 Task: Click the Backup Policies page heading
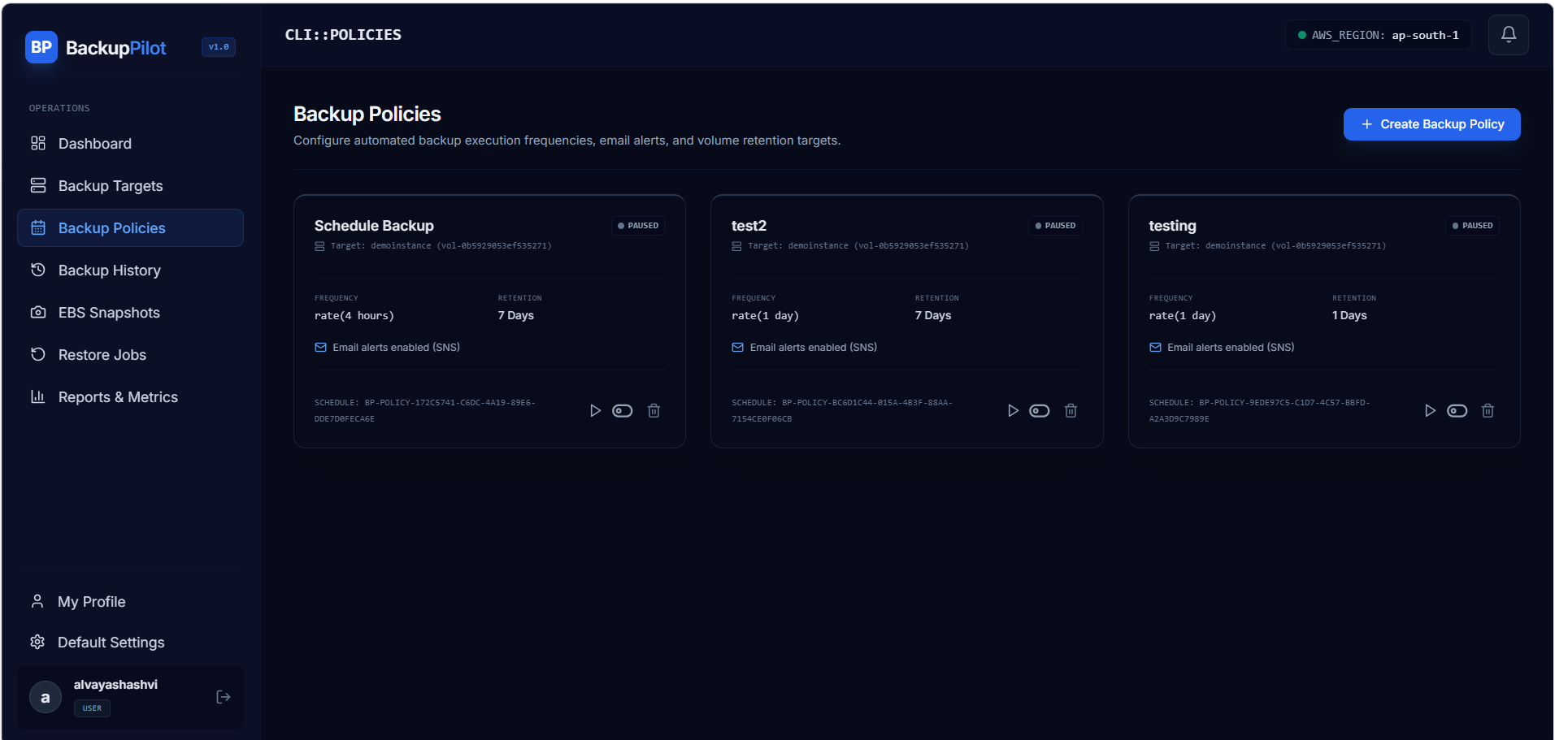(367, 115)
